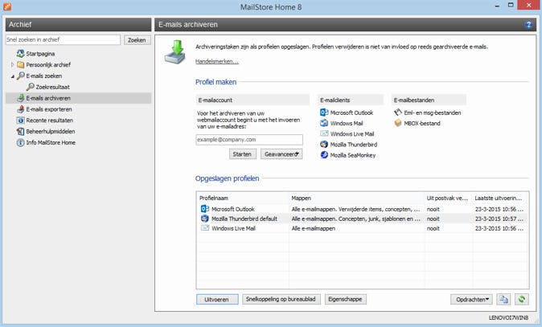Click the Windows Mail client icon
This screenshot has height=327, width=542.
point(324,123)
